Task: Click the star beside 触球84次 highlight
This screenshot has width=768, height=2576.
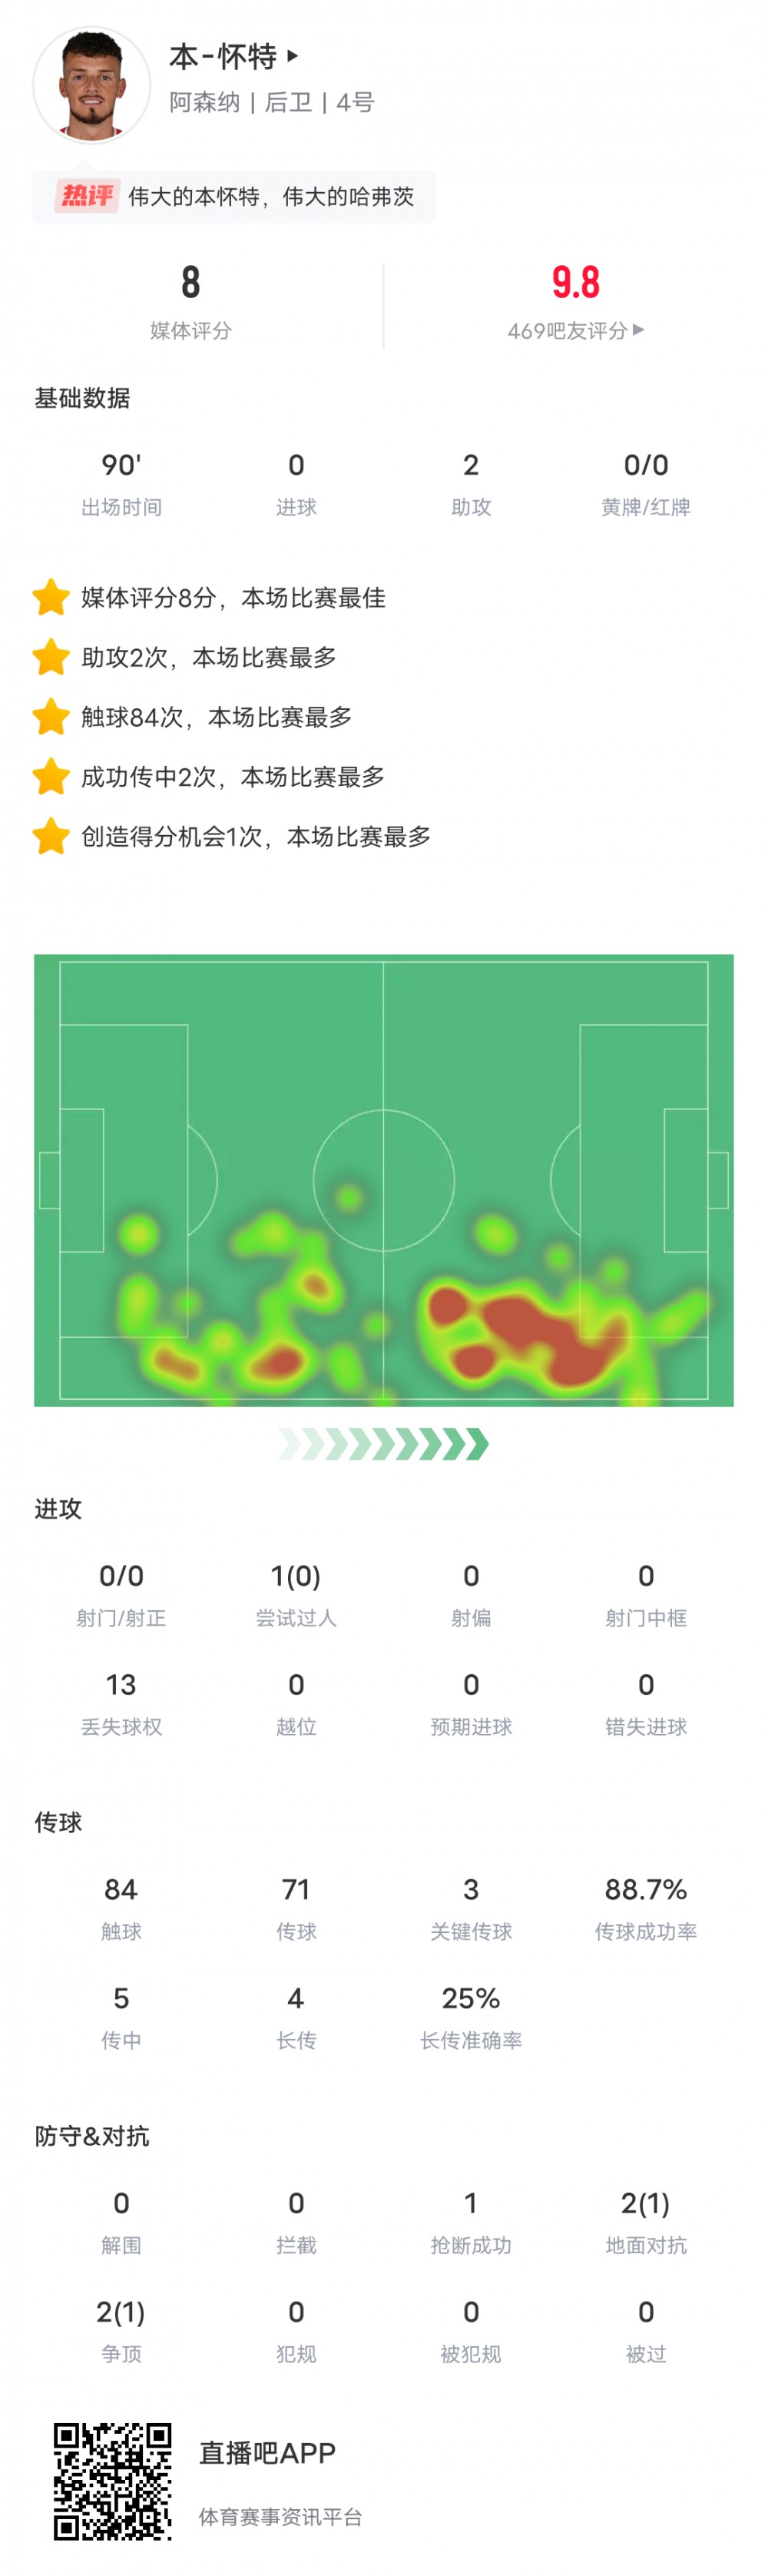Action: (x=51, y=717)
